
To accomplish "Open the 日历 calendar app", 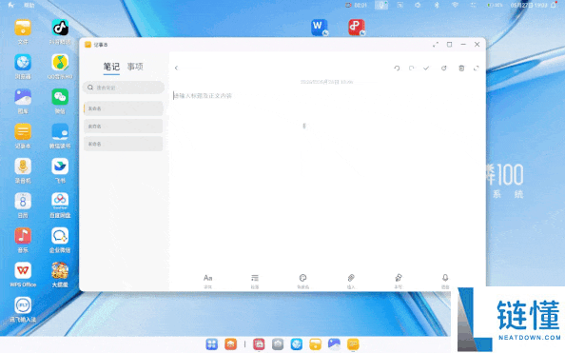I will pyautogui.click(x=23, y=205).
